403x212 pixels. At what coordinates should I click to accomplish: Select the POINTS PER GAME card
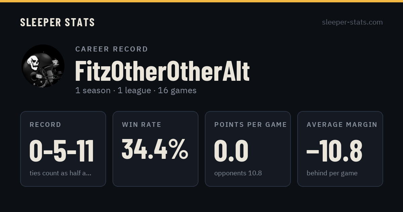pyautogui.click(x=248, y=149)
